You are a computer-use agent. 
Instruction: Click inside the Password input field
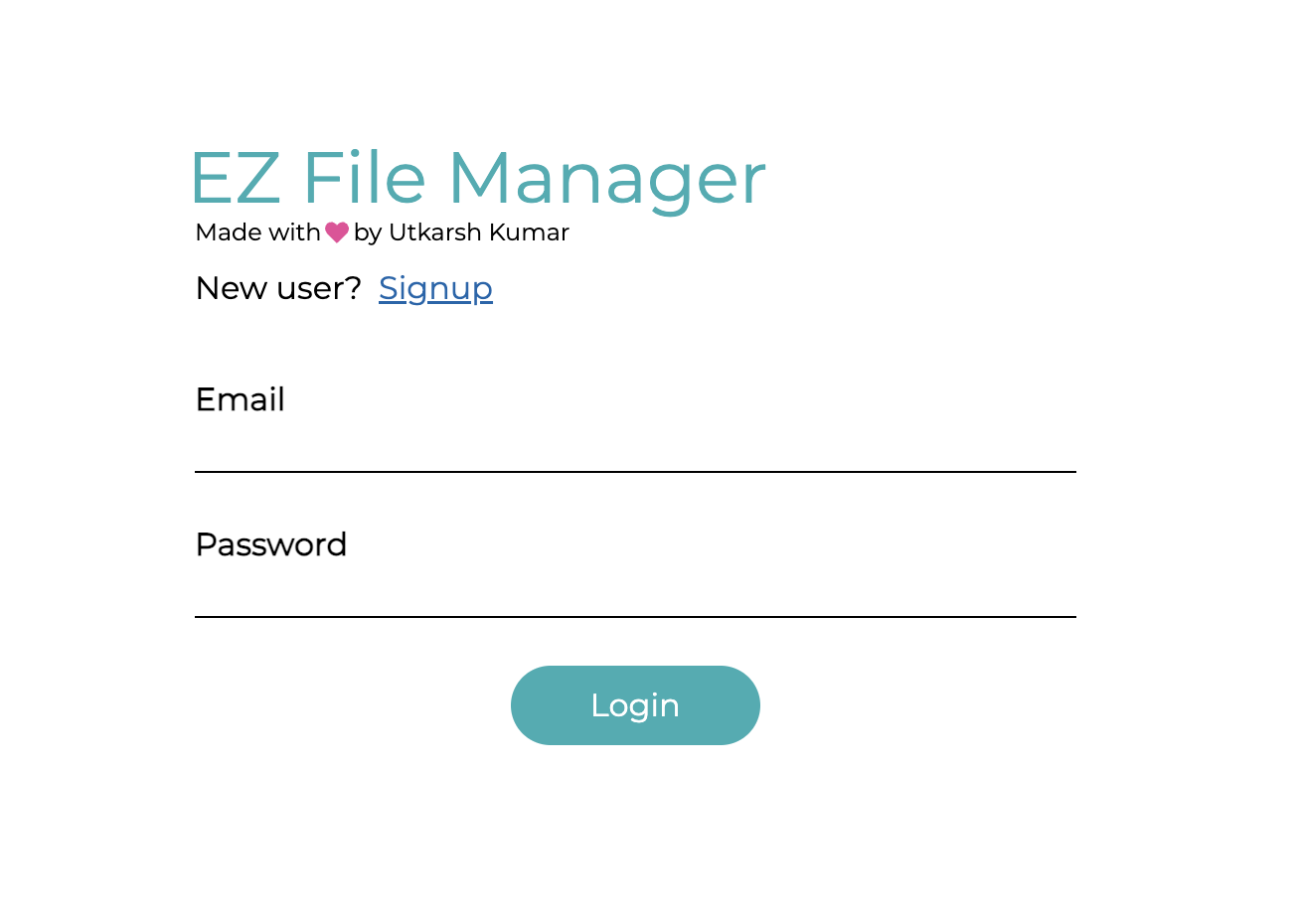click(x=635, y=593)
